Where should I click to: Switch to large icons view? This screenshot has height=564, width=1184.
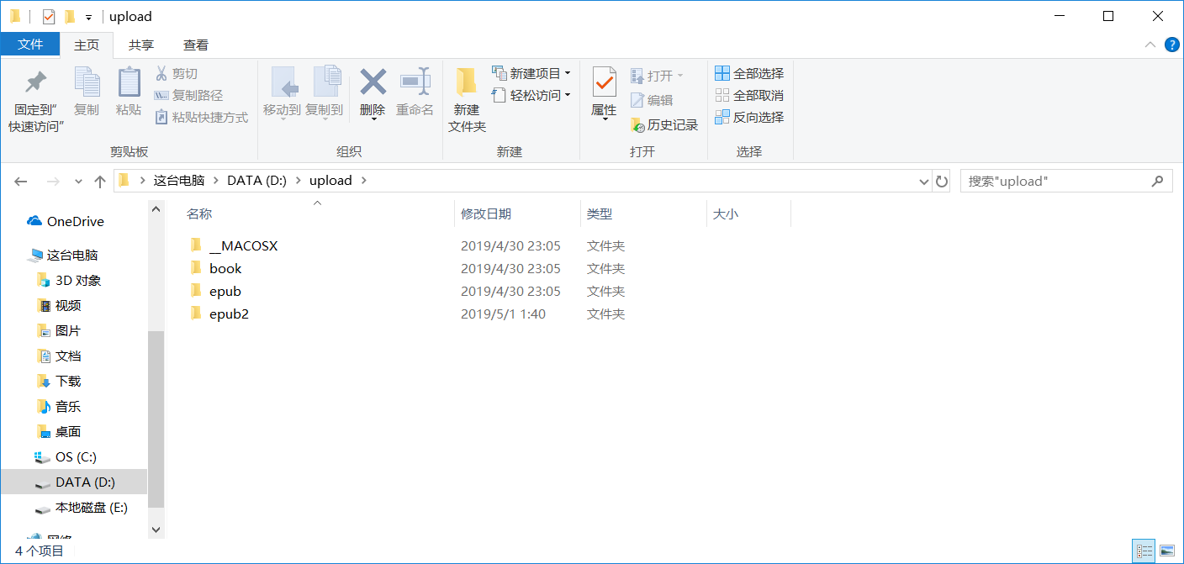(1167, 549)
